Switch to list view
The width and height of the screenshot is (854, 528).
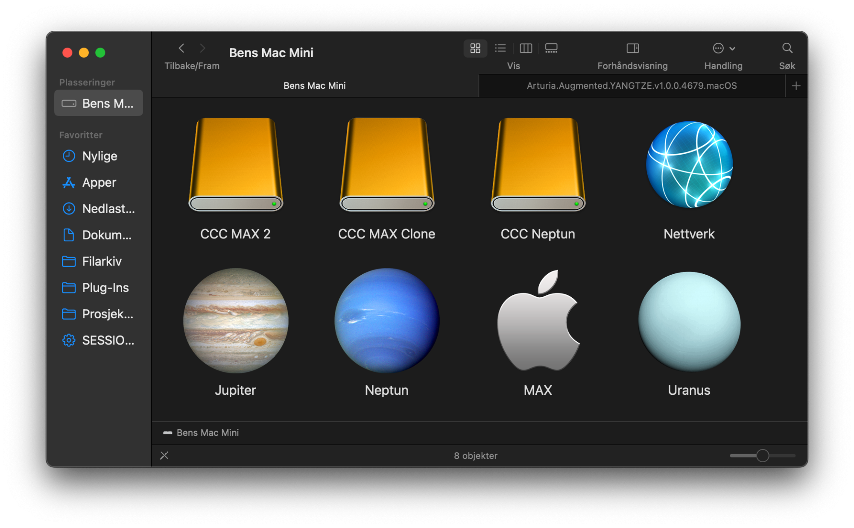(x=500, y=48)
